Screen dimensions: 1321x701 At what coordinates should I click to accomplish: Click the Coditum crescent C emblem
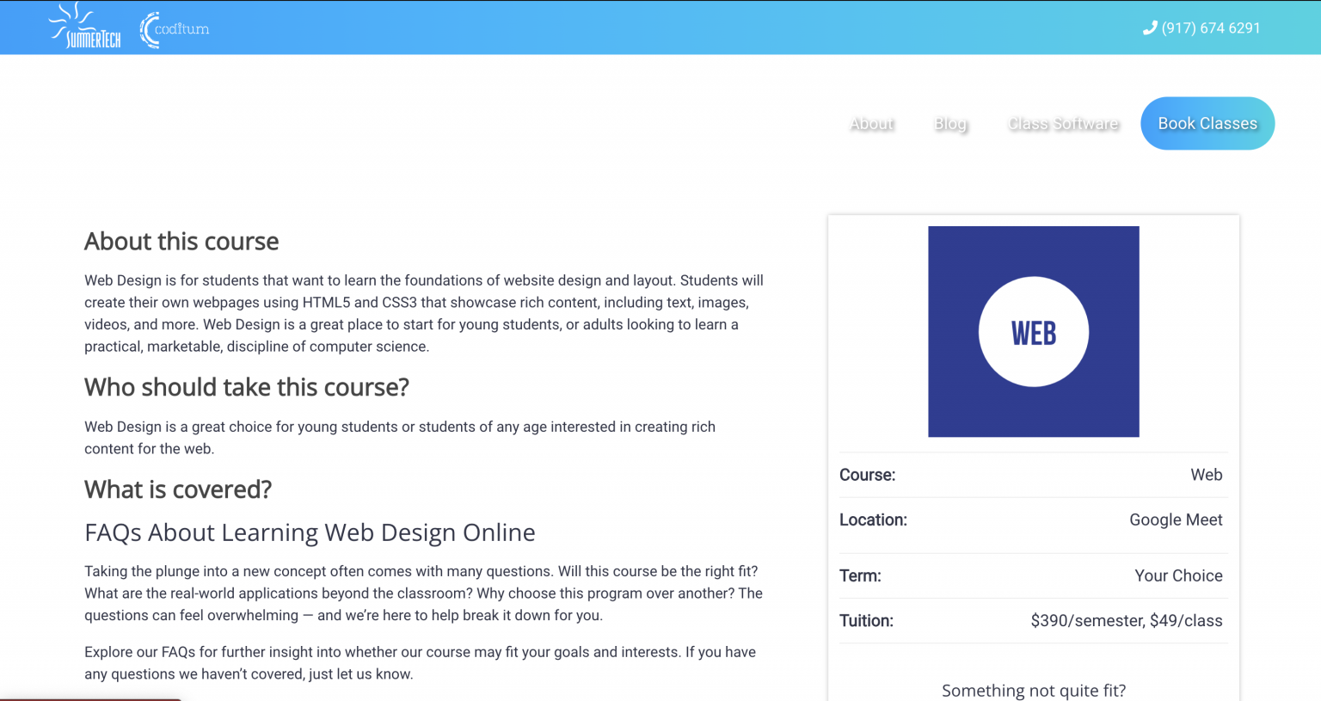148,27
